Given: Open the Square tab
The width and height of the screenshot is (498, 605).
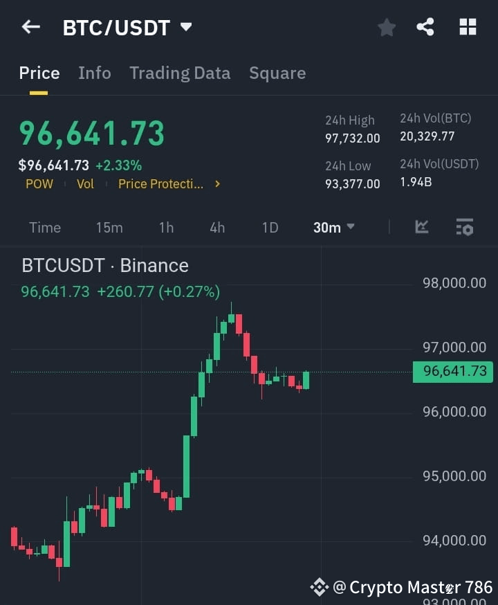Looking at the screenshot, I should 277,73.
